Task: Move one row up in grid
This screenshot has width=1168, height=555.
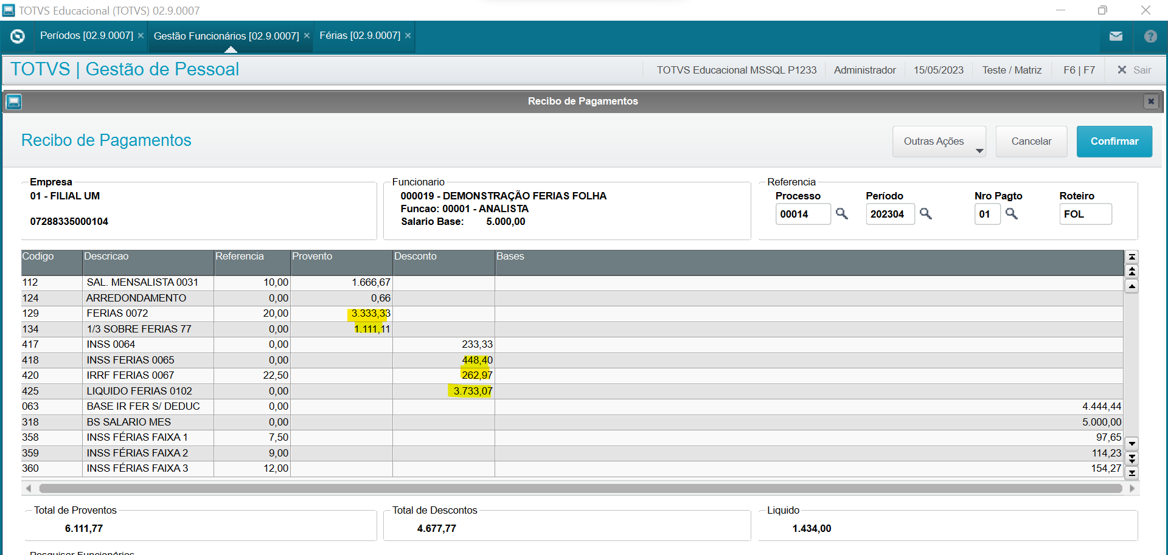Action: [x=1132, y=286]
